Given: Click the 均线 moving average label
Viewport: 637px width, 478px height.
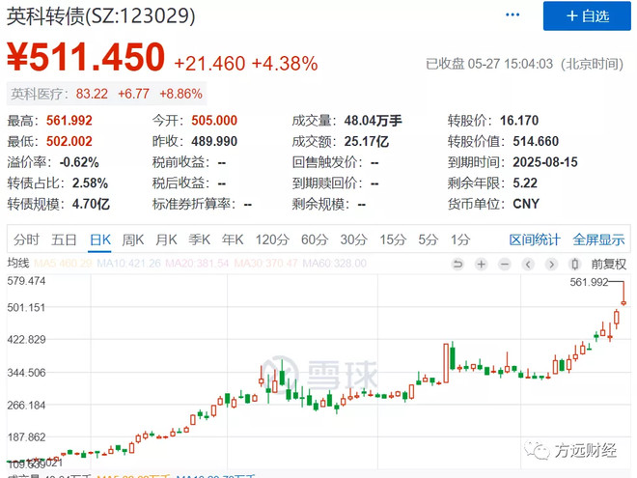Looking at the screenshot, I should (18, 264).
